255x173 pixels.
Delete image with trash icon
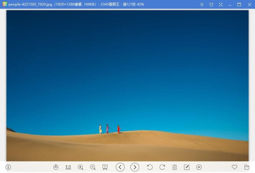(174, 167)
